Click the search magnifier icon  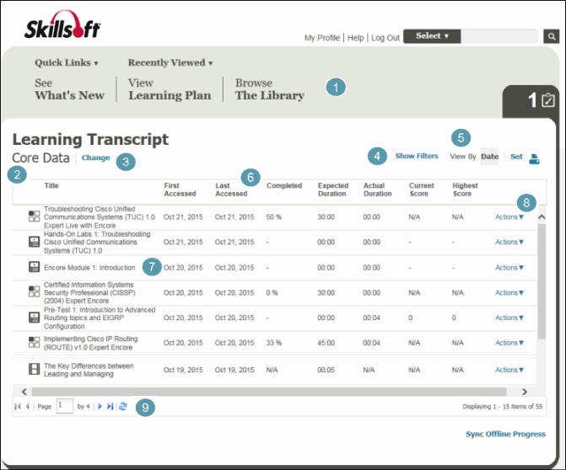pyautogui.click(x=551, y=36)
